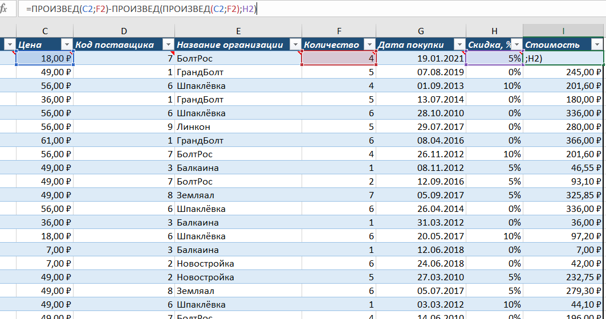This screenshot has height=319, width=606.
Task: Select cost cell 44,10 ₽
Action: pos(563,304)
